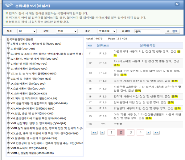This screenshot has width=185, height=160.
Task: Go to the previous results page
Action: click(103, 132)
